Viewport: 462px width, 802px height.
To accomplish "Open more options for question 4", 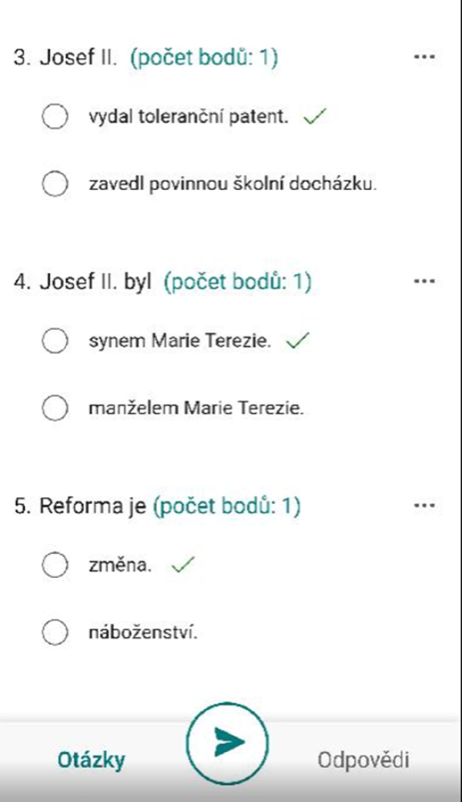I will (x=424, y=281).
